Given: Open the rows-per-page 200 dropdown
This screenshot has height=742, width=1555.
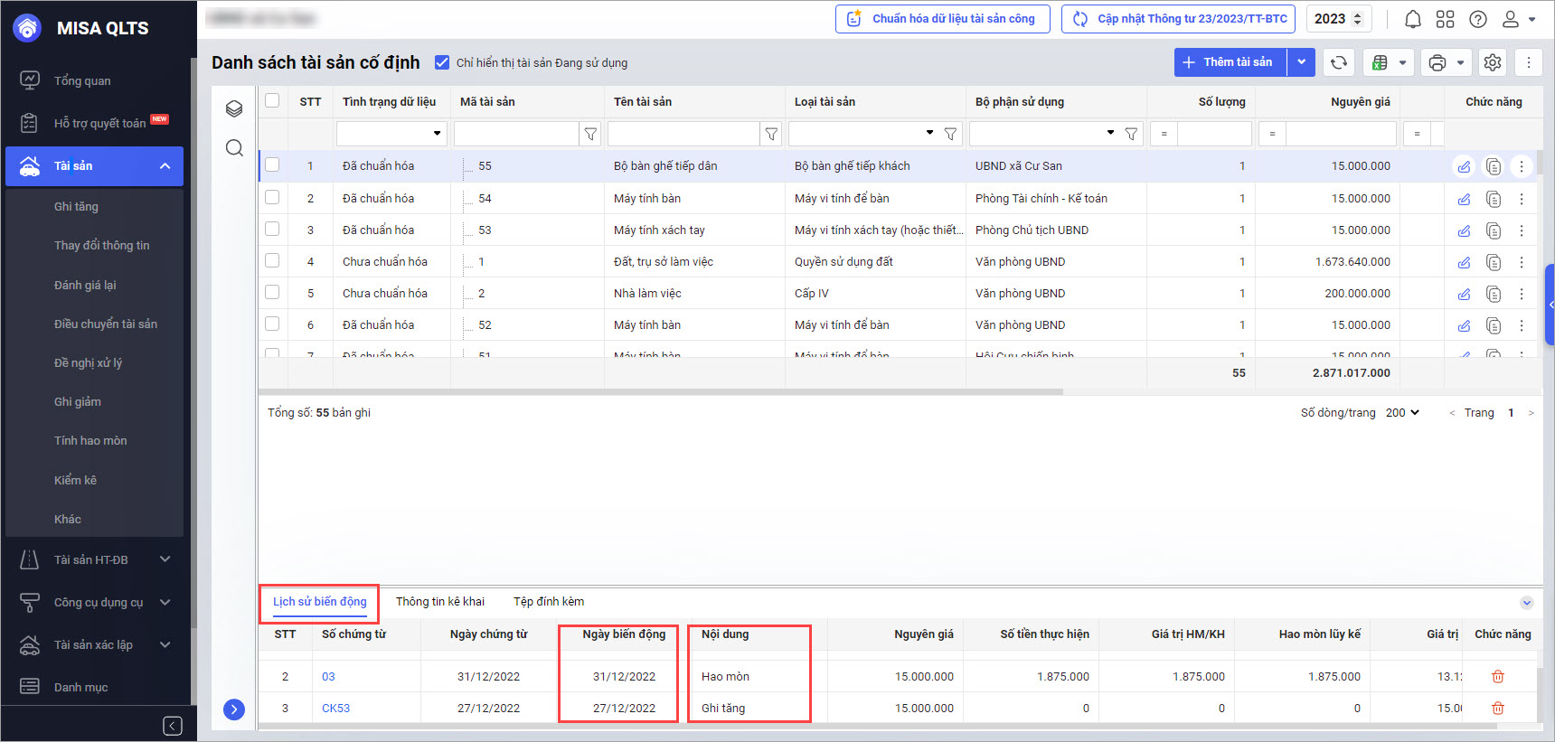Looking at the screenshot, I should pyautogui.click(x=1402, y=413).
